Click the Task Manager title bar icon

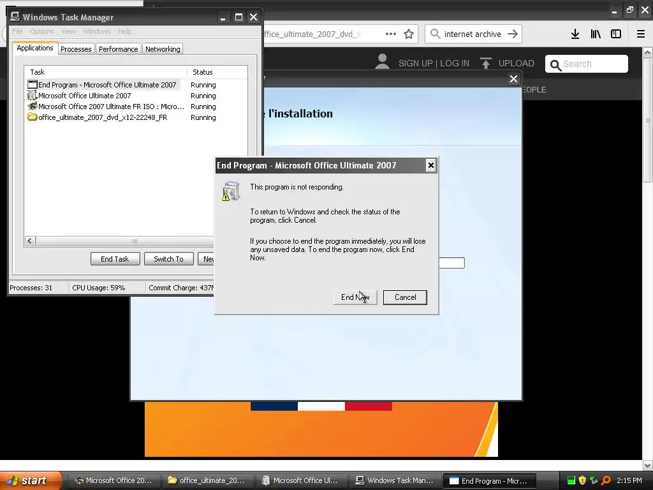click(x=15, y=17)
